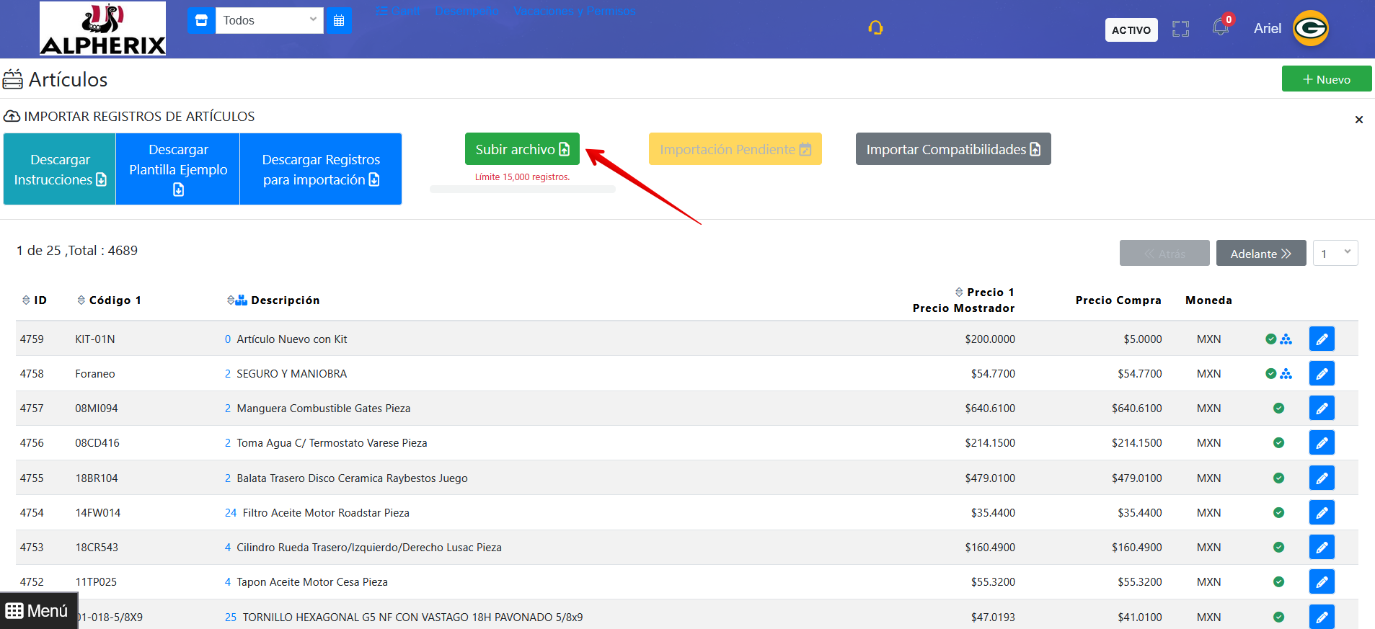
Task: Click the store icon beside Todos dropdown
Action: click(201, 20)
